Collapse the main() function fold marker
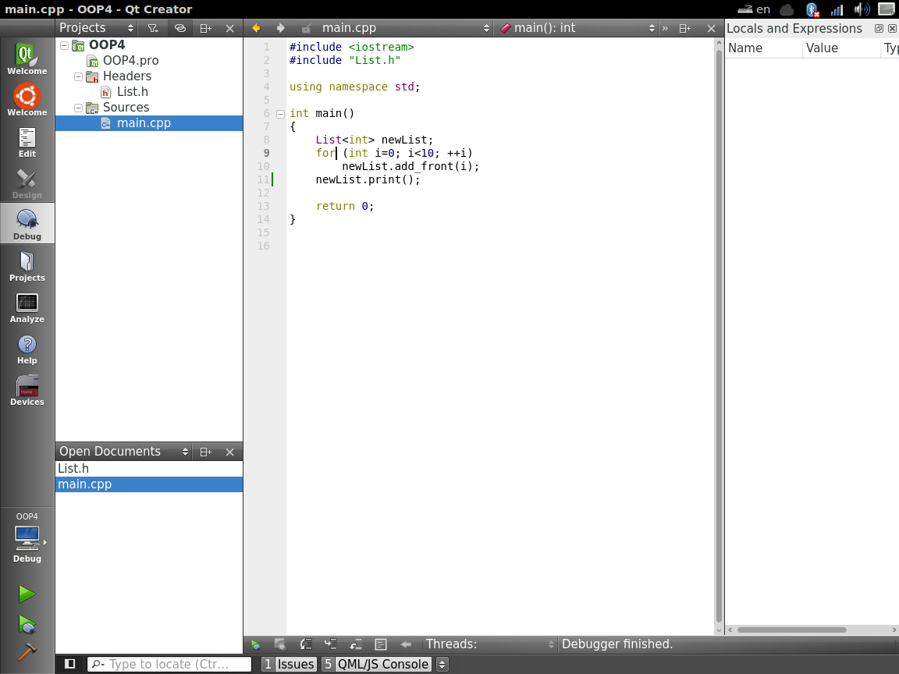The image size is (899, 674). tap(280, 114)
